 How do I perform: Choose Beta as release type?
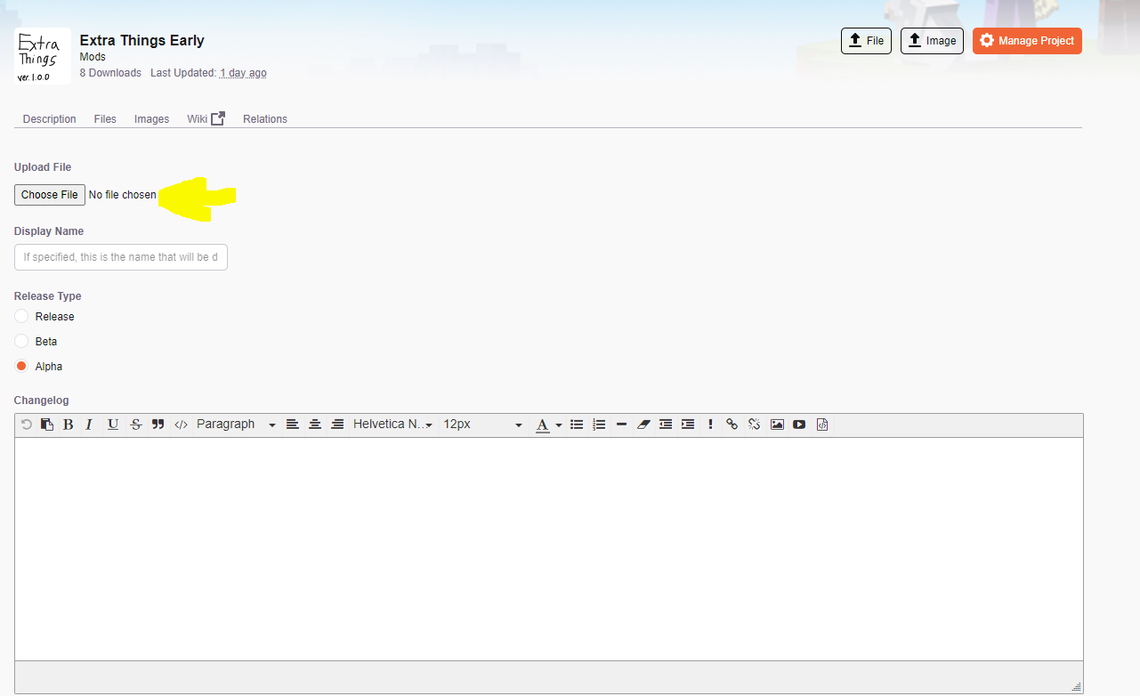[21, 342]
